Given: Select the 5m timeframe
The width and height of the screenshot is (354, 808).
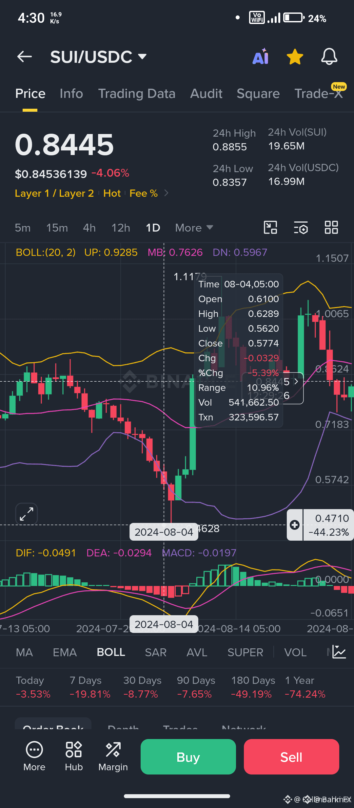Looking at the screenshot, I should (23, 228).
